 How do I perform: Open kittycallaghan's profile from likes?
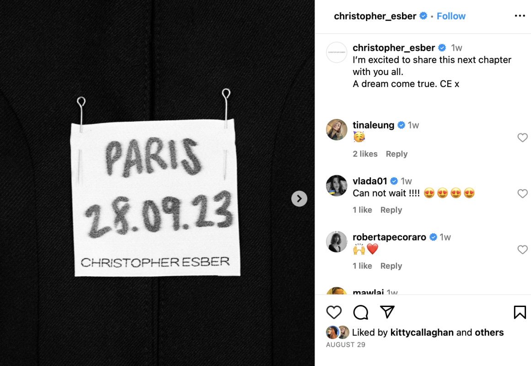click(422, 333)
